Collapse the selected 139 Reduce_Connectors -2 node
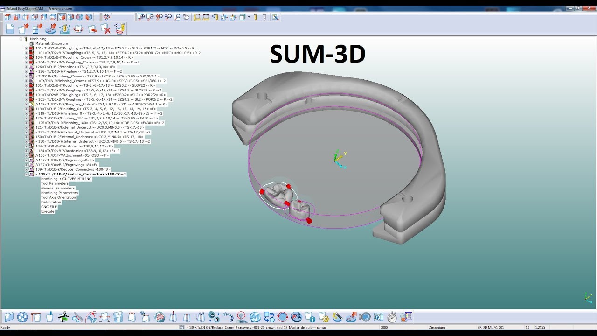Screen dimensions: 597x336 27,174
